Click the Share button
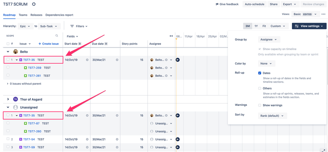Image resolution: width=328 pixels, height=152 pixels. point(273,4)
